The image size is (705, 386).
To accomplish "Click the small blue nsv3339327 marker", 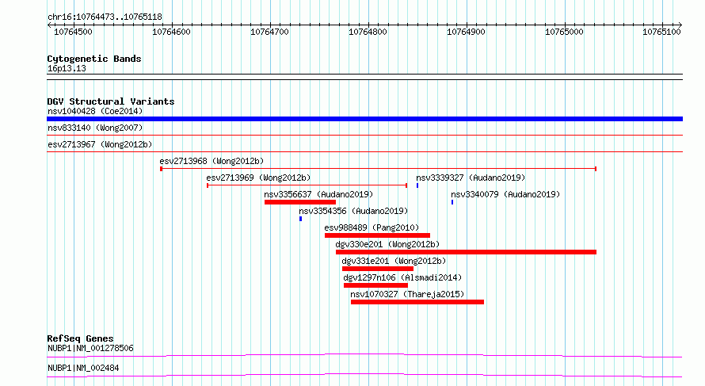I will pos(417,185).
